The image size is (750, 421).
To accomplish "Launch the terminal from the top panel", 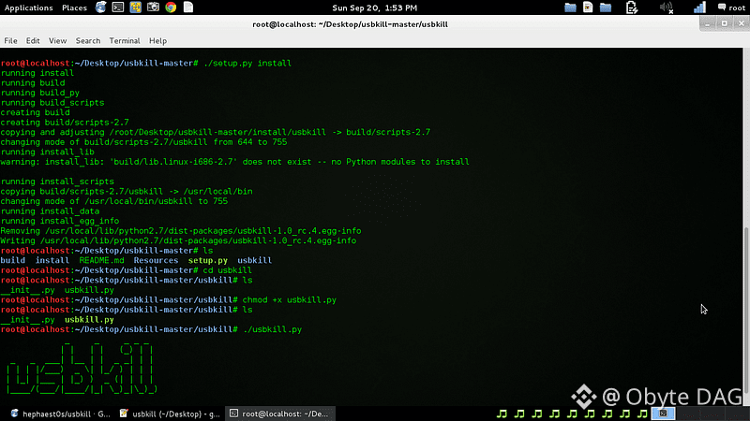I will pyautogui.click(x=118, y=7).
